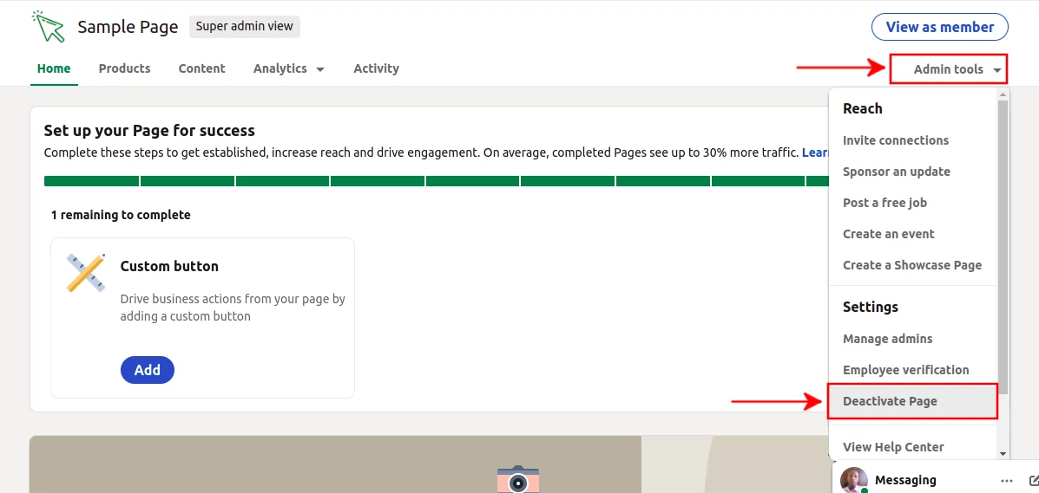The width and height of the screenshot is (1039, 493).
Task: Click the Sample Page title
Action: tap(128, 27)
